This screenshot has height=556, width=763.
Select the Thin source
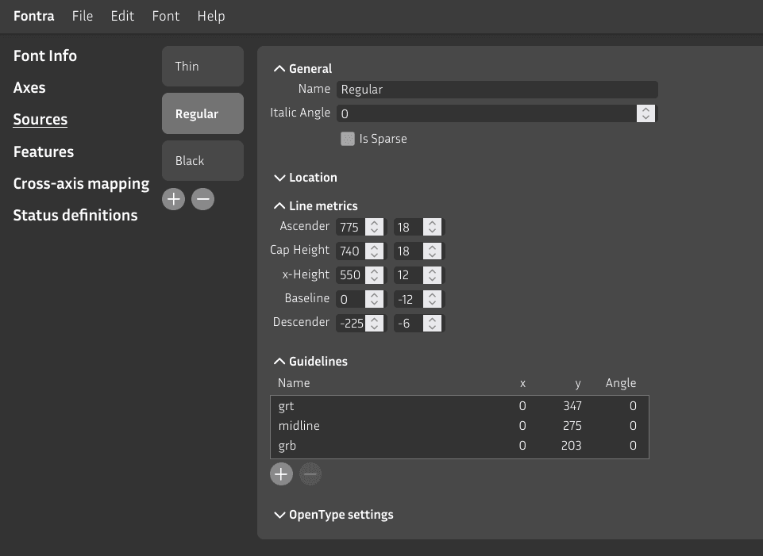tap(202, 66)
